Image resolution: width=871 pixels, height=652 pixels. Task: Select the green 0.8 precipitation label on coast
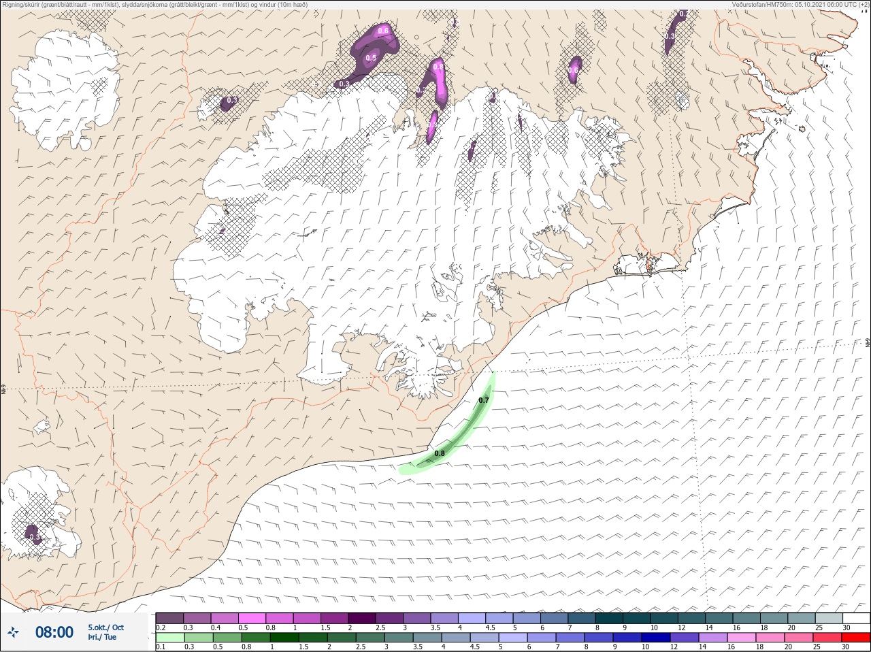coord(440,453)
